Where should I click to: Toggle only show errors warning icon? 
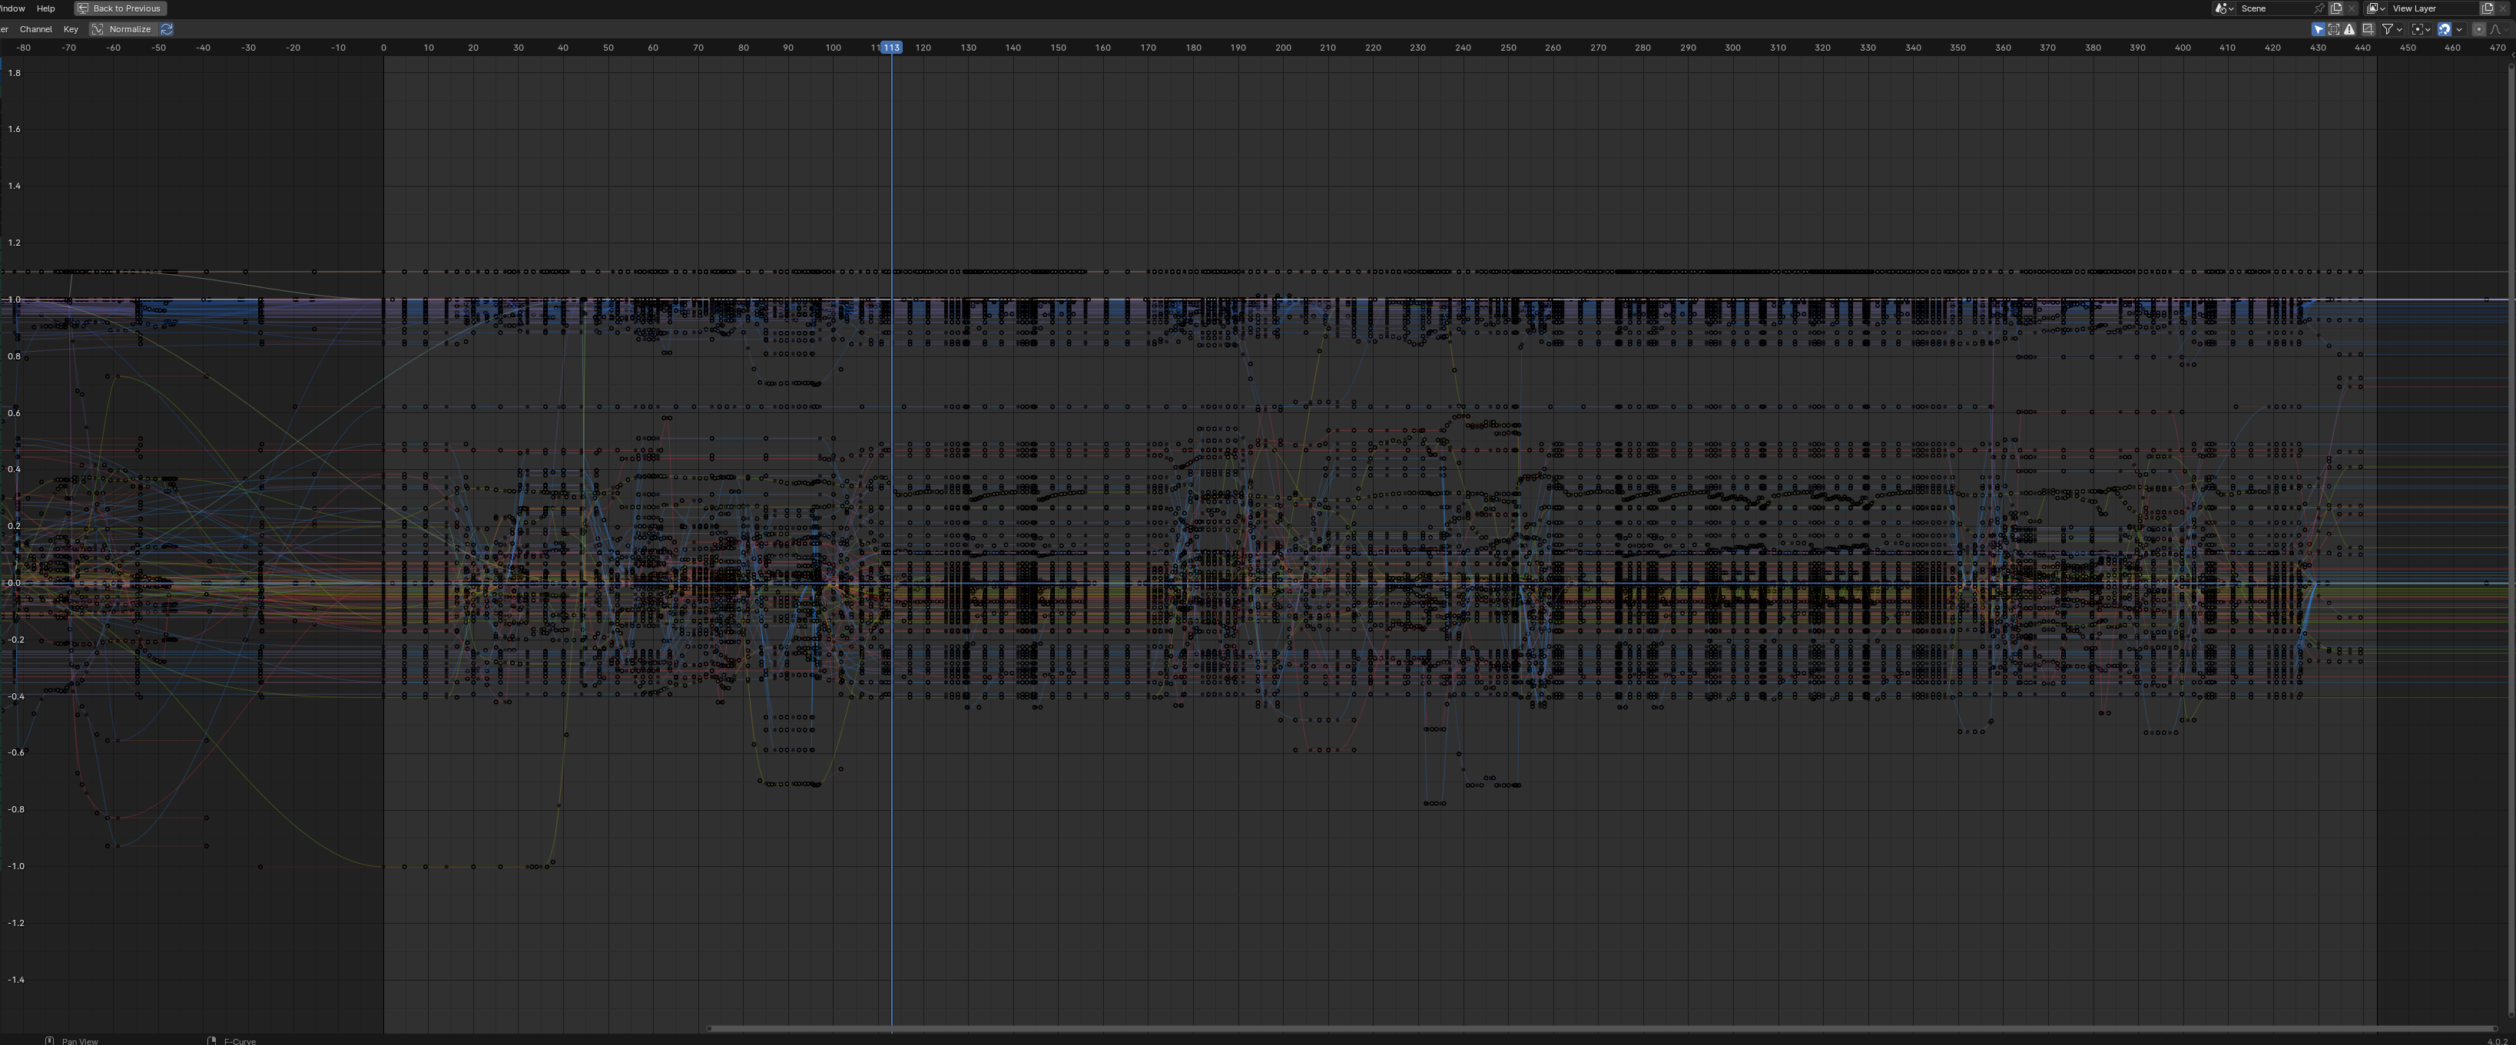tap(2349, 29)
